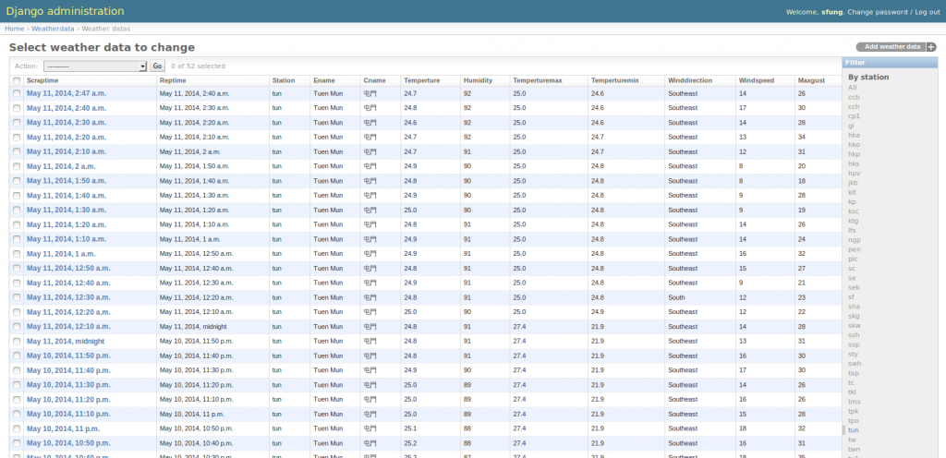The image size is (946, 458).
Task: Sort by the Windspeed column header
Action: [757, 80]
